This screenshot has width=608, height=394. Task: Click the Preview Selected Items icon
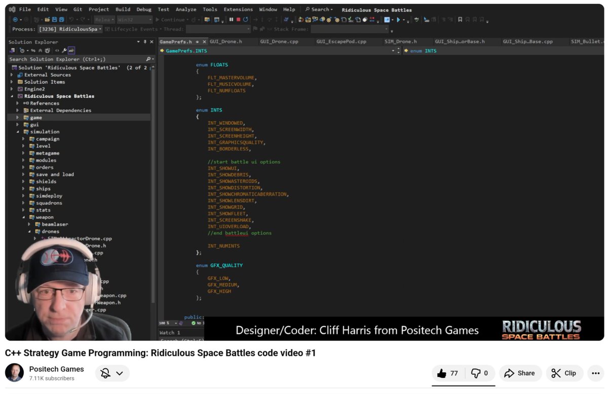[71, 50]
